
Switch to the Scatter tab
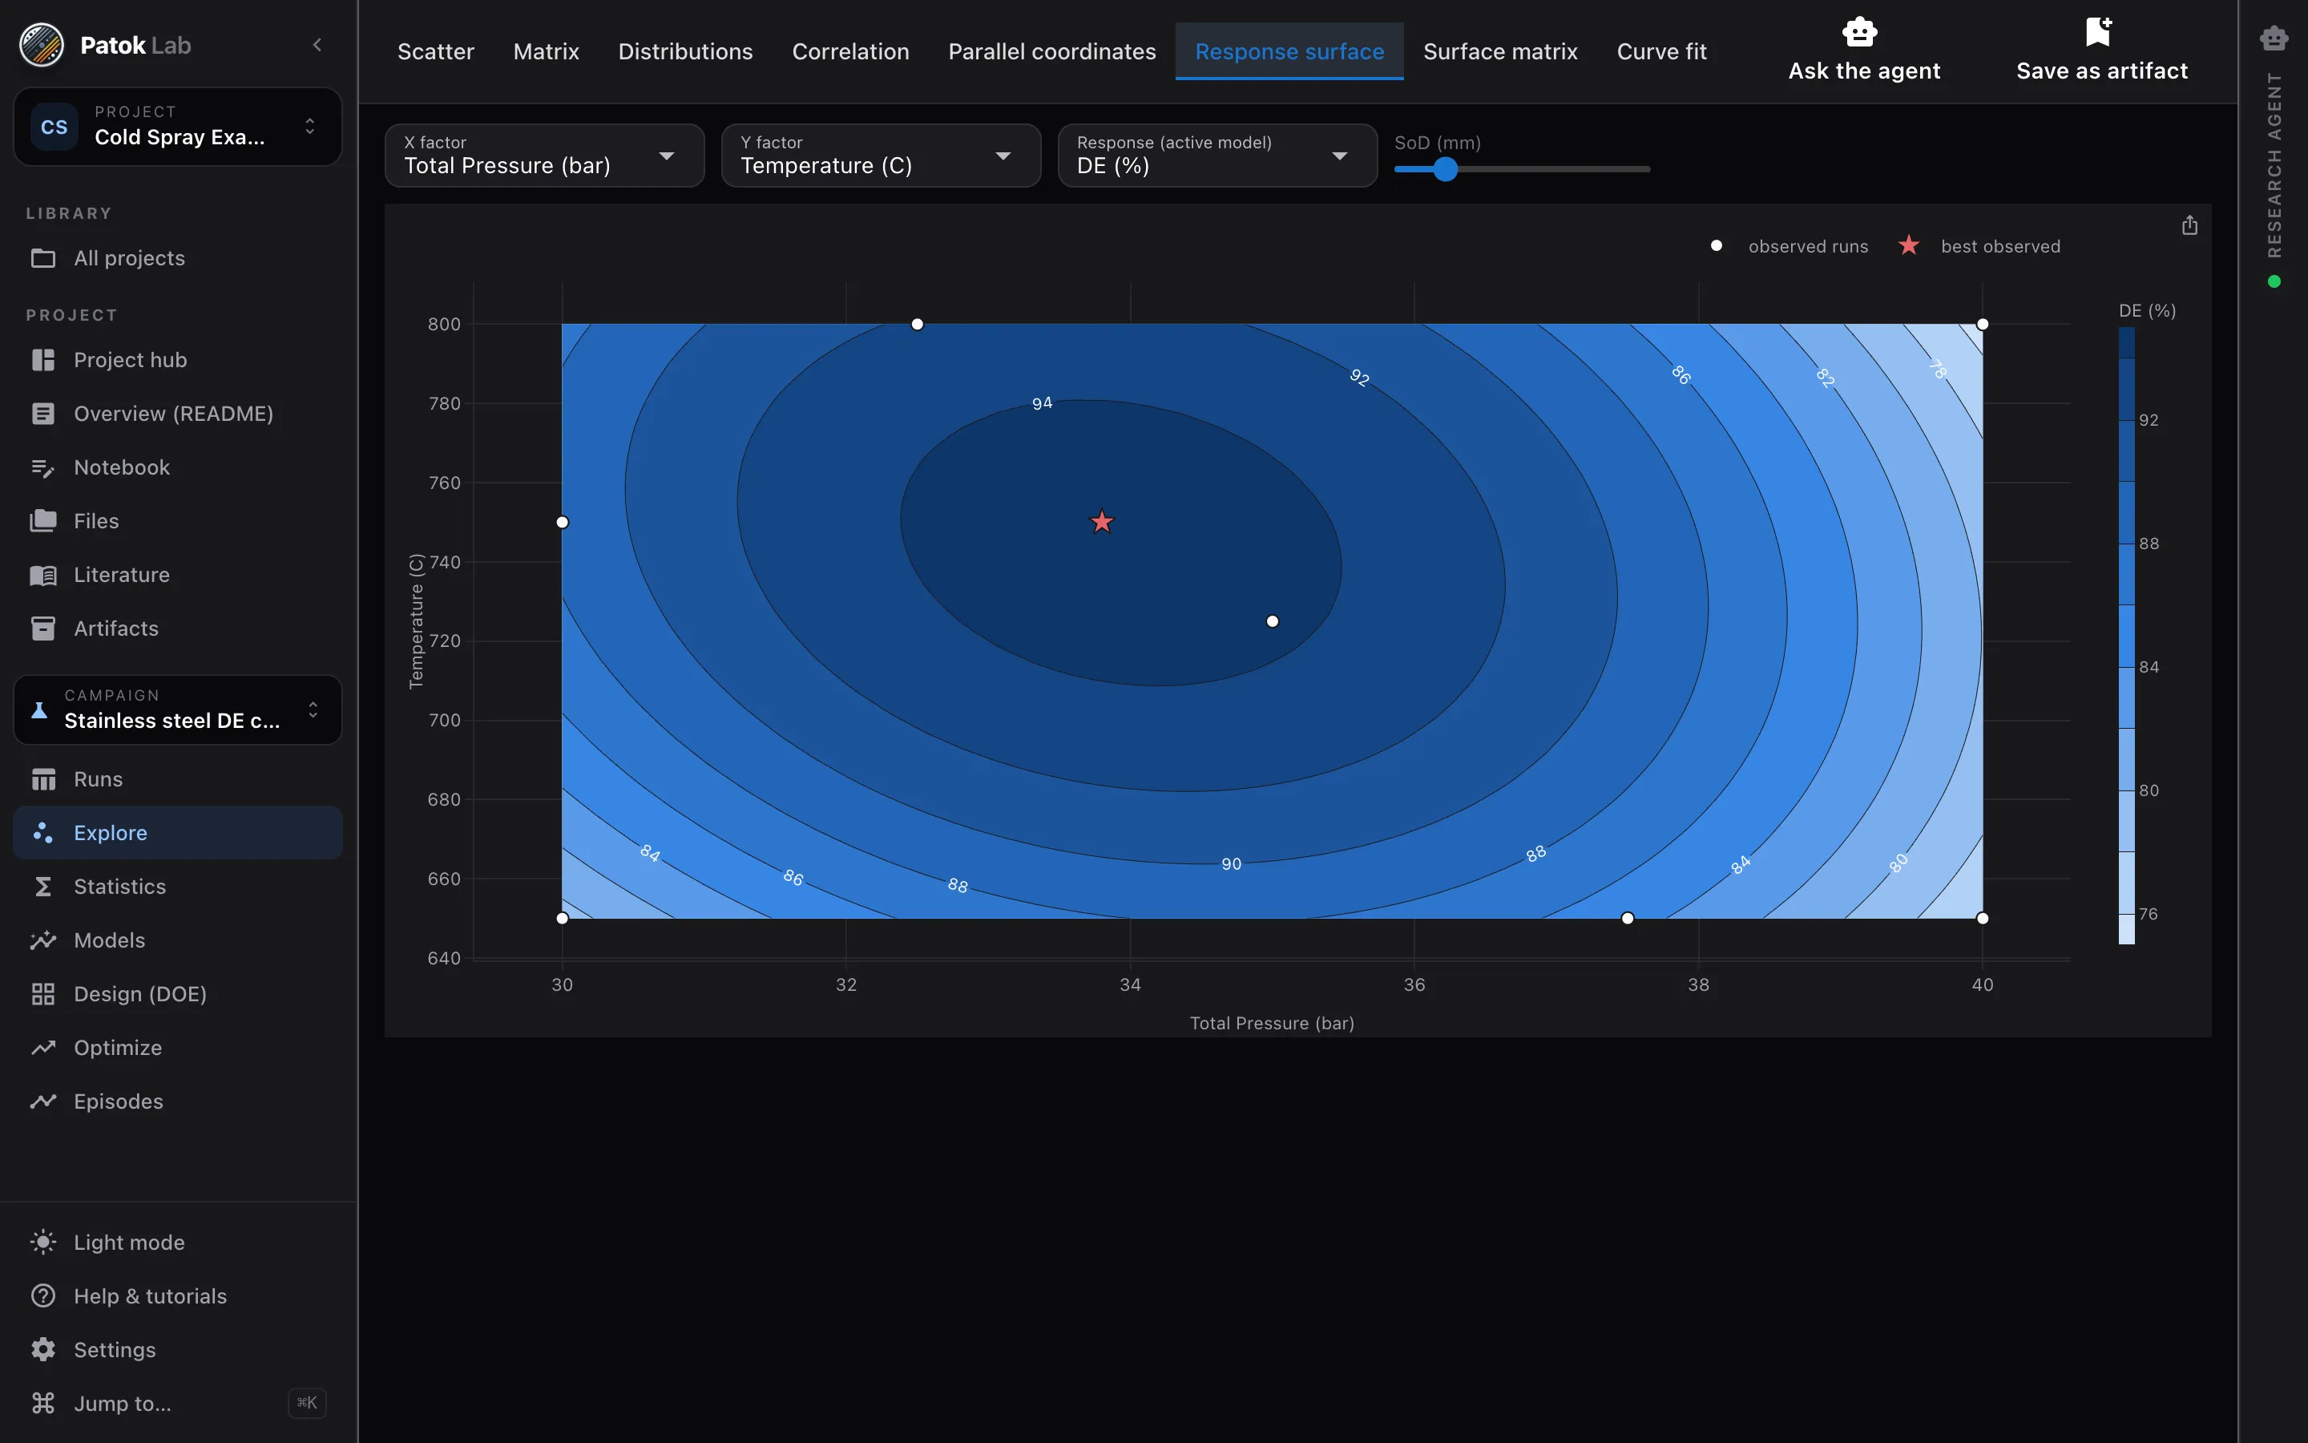coord(436,51)
